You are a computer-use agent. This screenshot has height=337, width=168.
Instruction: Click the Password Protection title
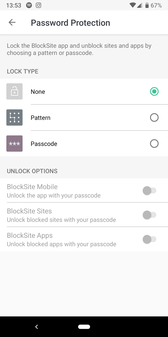(70, 23)
